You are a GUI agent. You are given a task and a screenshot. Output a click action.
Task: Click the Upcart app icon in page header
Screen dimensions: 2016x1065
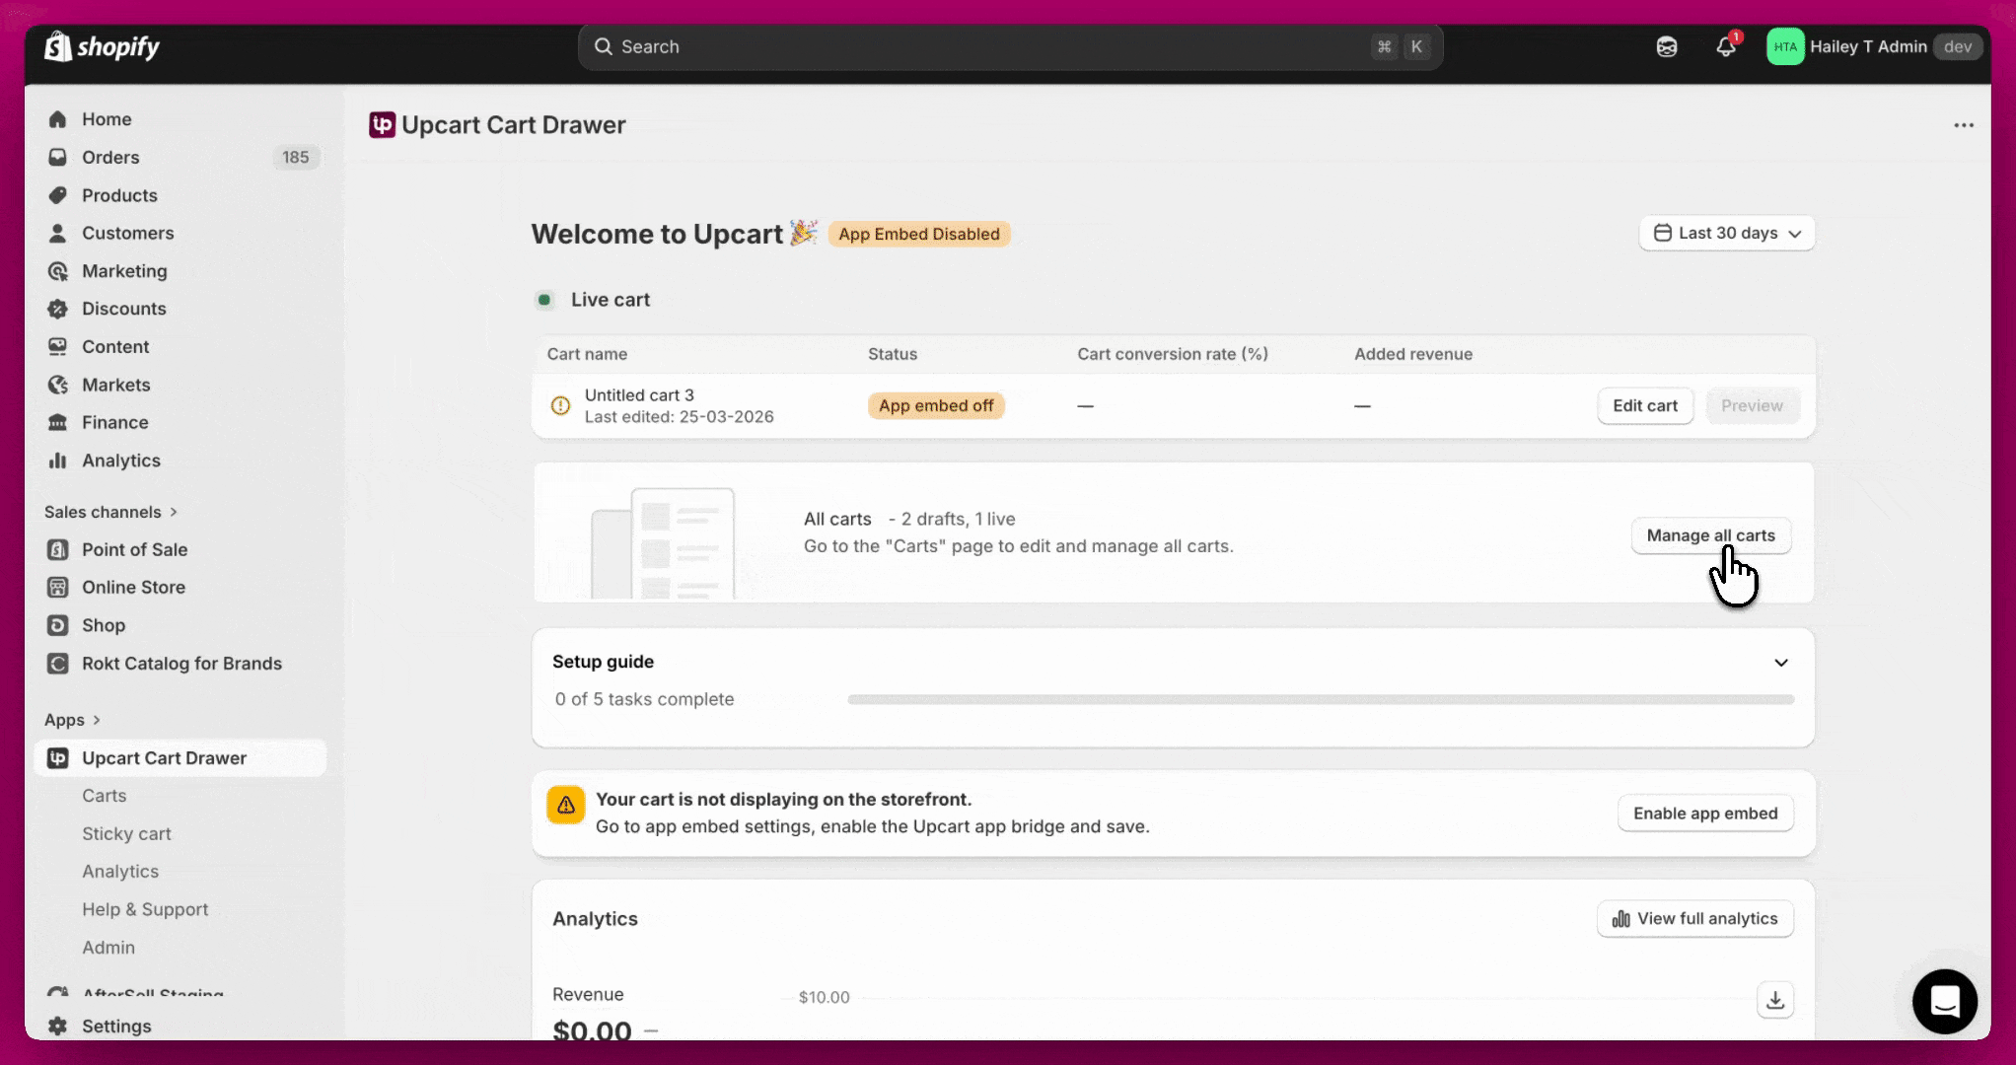(x=383, y=125)
